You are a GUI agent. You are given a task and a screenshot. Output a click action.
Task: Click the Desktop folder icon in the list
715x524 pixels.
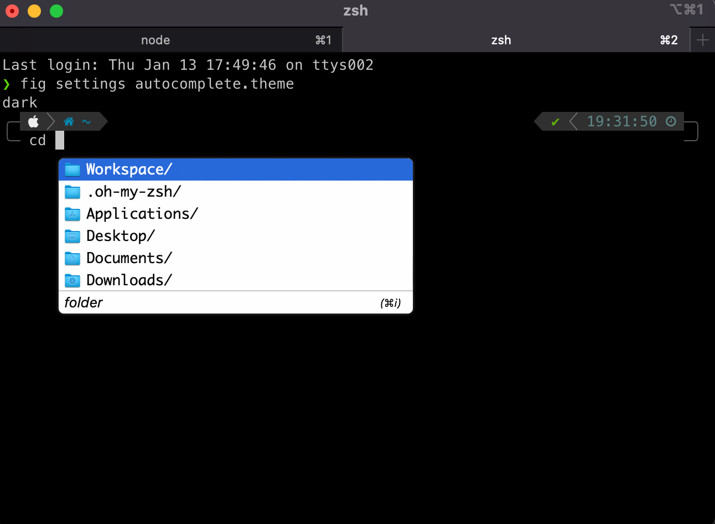tap(72, 236)
